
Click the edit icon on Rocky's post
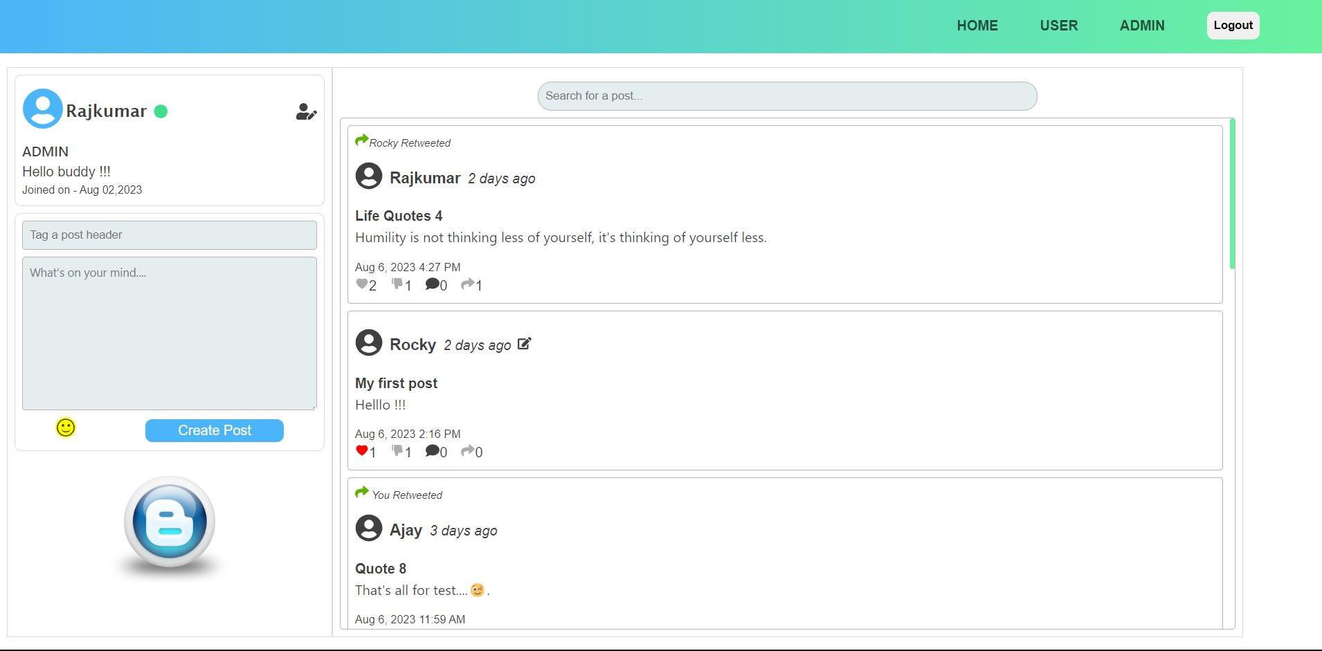click(525, 343)
